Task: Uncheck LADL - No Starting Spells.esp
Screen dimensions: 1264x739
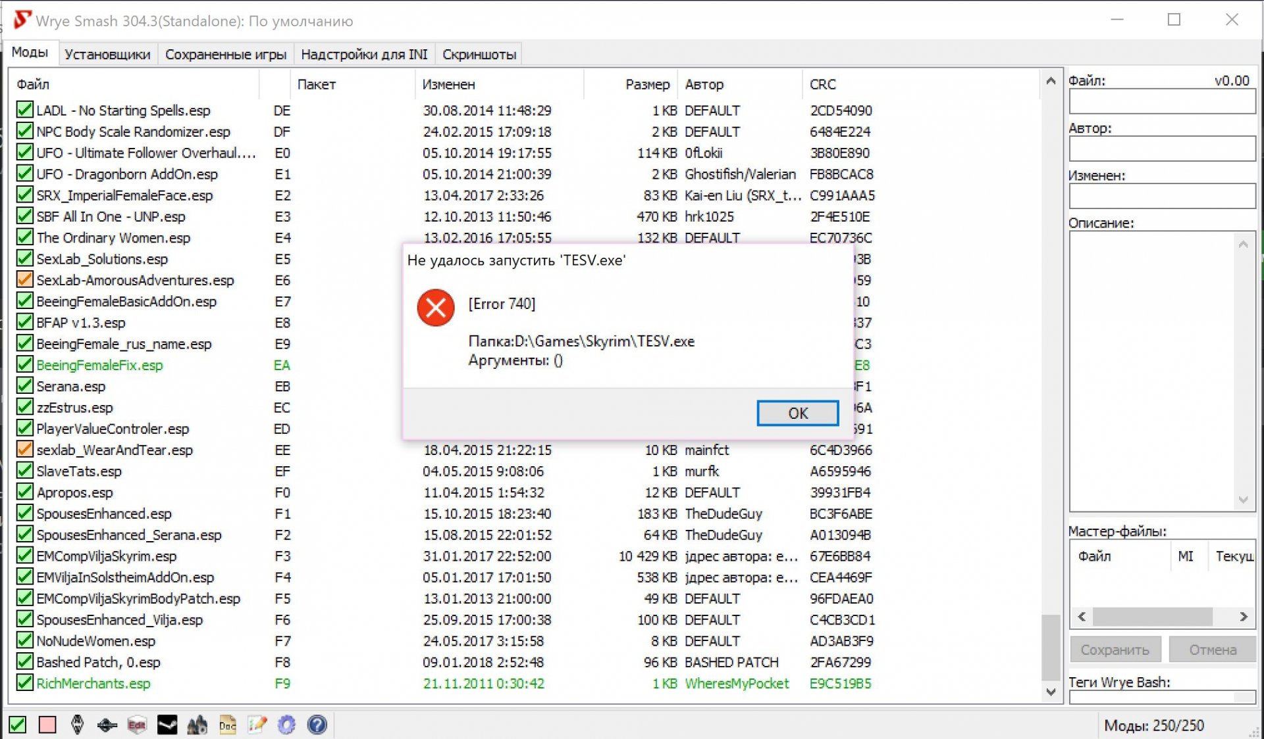Action: coord(24,110)
